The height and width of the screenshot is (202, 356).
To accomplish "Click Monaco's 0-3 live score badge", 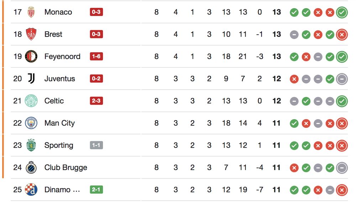I will [x=96, y=12].
